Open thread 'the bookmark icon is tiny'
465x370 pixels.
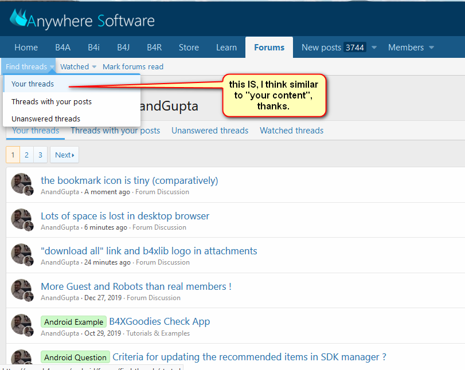point(130,180)
